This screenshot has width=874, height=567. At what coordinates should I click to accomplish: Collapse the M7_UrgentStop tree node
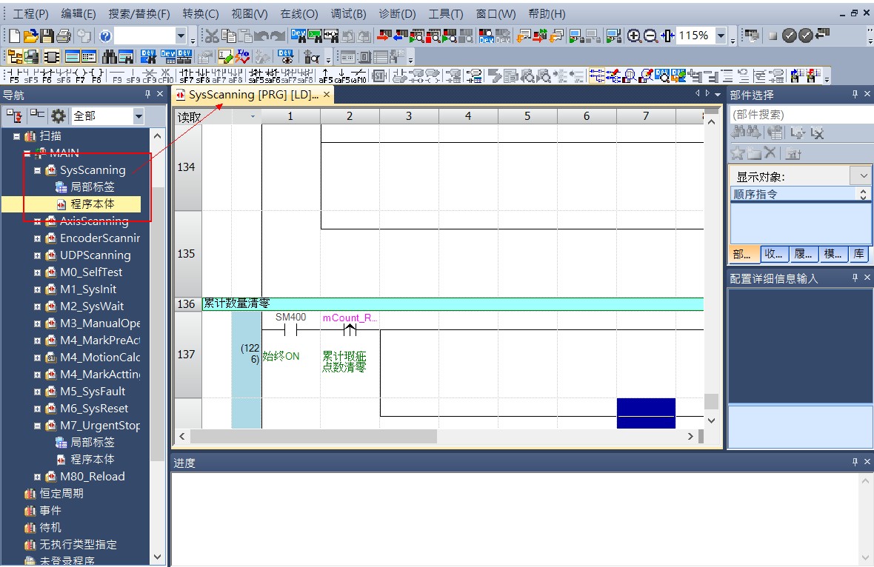pyautogui.click(x=38, y=426)
